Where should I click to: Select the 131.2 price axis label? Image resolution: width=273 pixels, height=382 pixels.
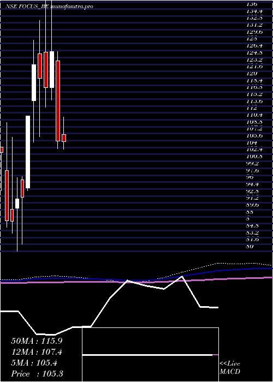pyautogui.click(x=255, y=25)
